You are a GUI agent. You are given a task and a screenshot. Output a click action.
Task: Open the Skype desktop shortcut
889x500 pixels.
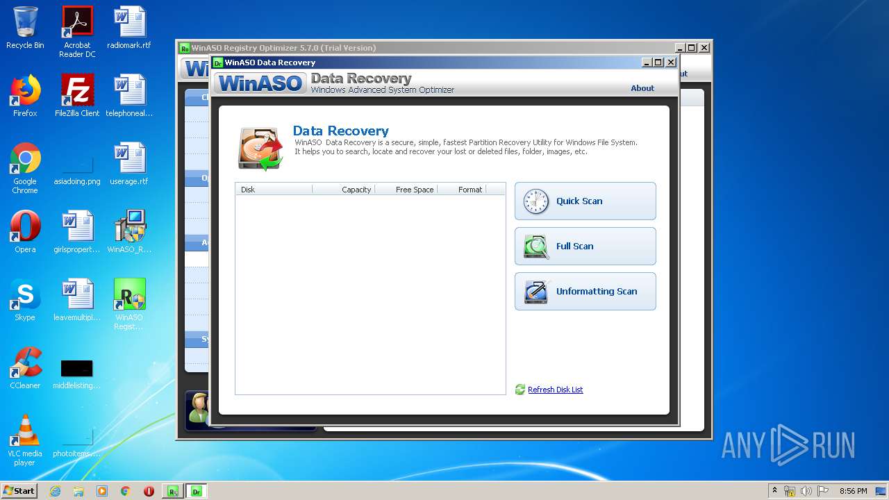pyautogui.click(x=25, y=300)
